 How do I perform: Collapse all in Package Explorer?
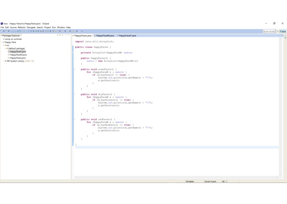(x=57, y=35)
